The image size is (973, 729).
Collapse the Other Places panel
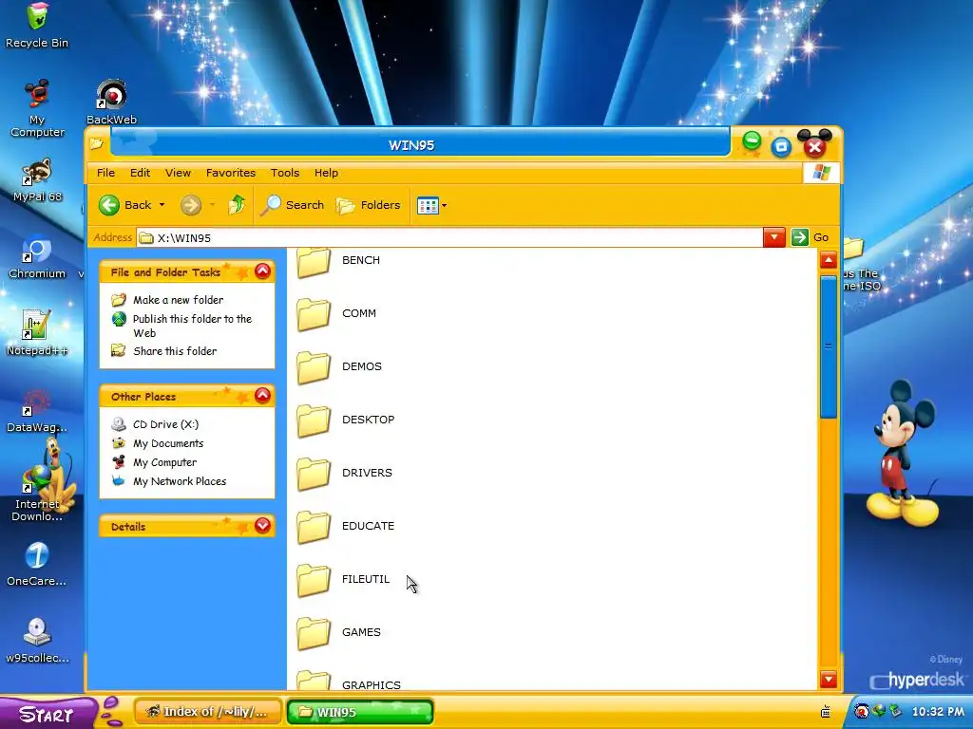[x=262, y=396]
